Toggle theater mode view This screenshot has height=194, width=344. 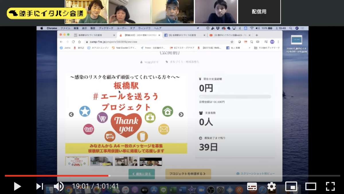click(310, 187)
